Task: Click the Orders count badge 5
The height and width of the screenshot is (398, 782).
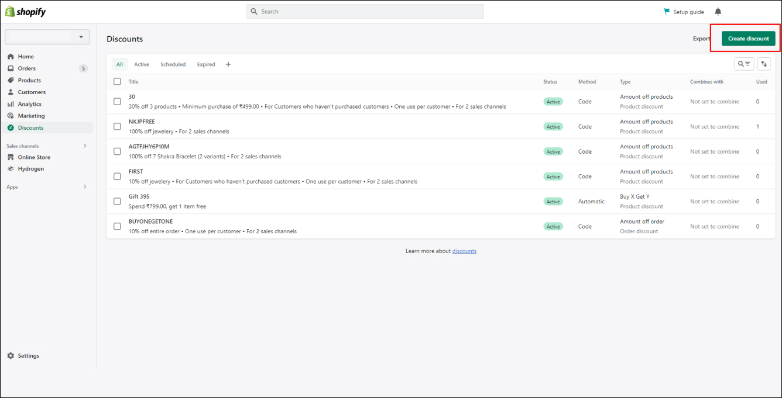Action: tap(83, 68)
